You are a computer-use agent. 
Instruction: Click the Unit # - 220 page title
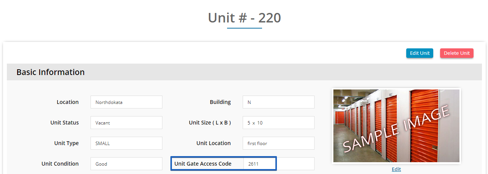tap(244, 18)
